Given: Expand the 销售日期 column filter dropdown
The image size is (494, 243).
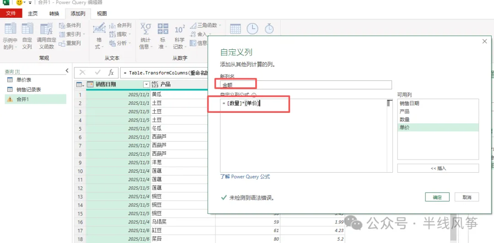Looking at the screenshot, I should click(x=146, y=84).
